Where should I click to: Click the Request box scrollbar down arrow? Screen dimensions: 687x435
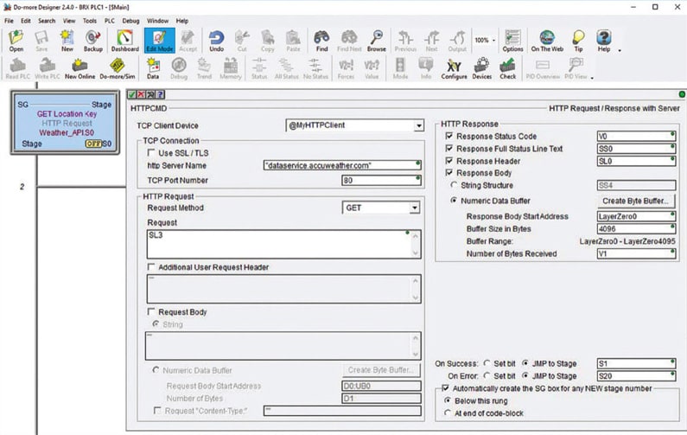click(416, 253)
